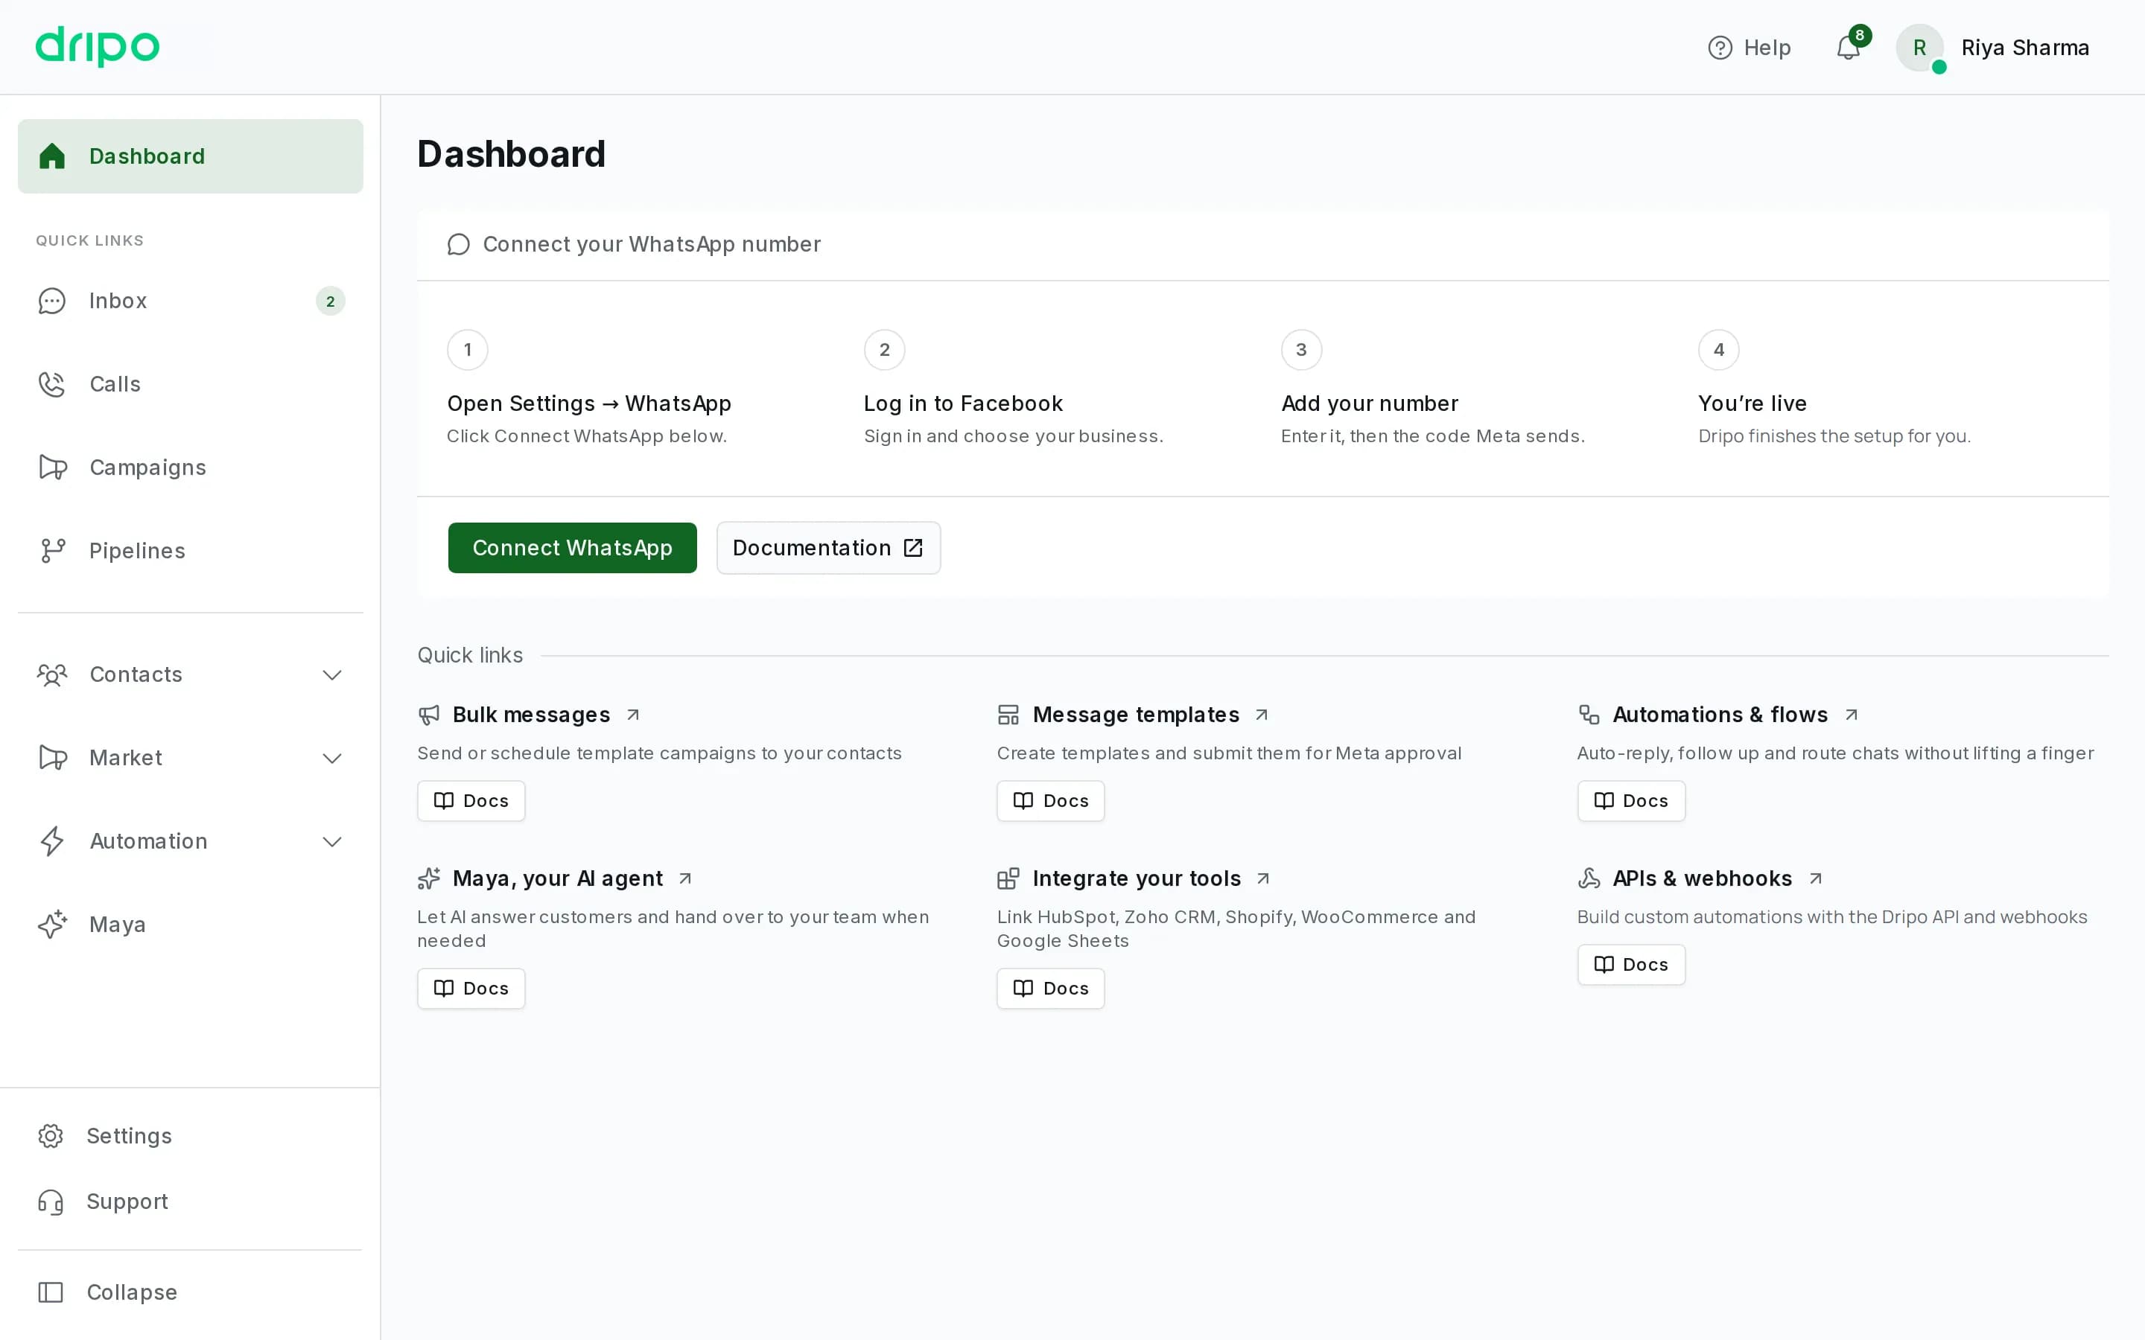This screenshot has height=1340, width=2145.
Task: Click the Maya AI agent sparkle icon
Action: click(x=429, y=878)
